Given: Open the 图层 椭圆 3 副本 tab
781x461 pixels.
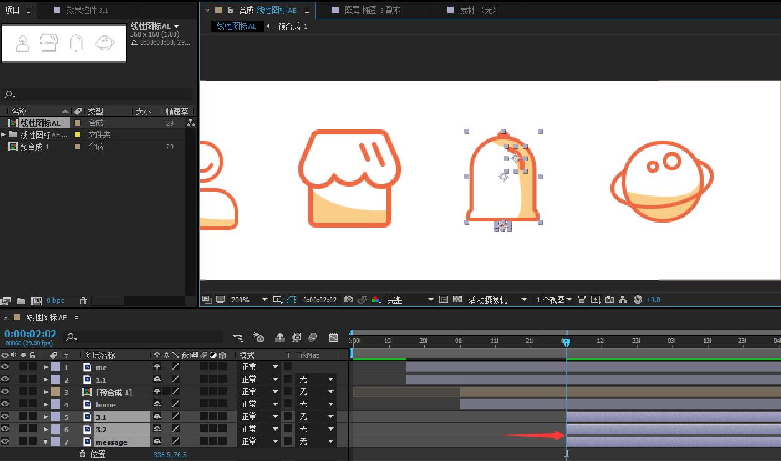Looking at the screenshot, I should pyautogui.click(x=372, y=10).
